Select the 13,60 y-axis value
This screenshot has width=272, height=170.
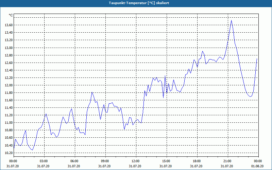[x=9, y=25]
